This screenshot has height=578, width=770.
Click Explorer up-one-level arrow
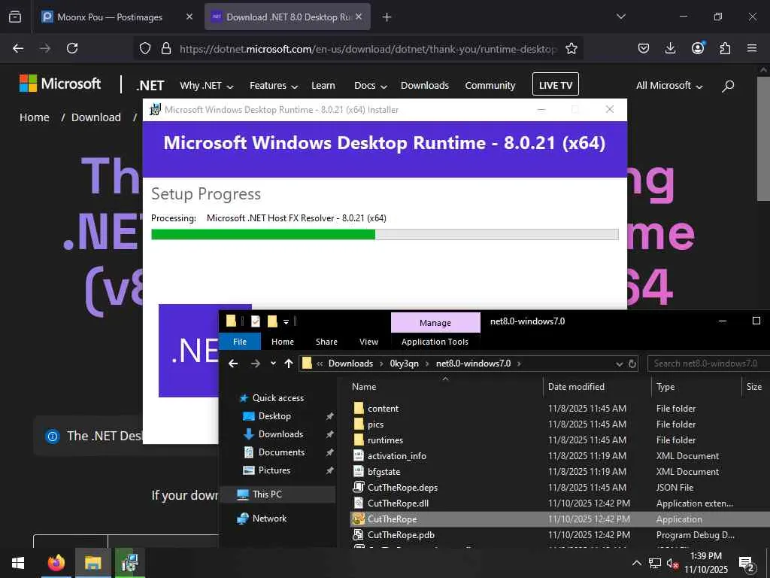289,364
